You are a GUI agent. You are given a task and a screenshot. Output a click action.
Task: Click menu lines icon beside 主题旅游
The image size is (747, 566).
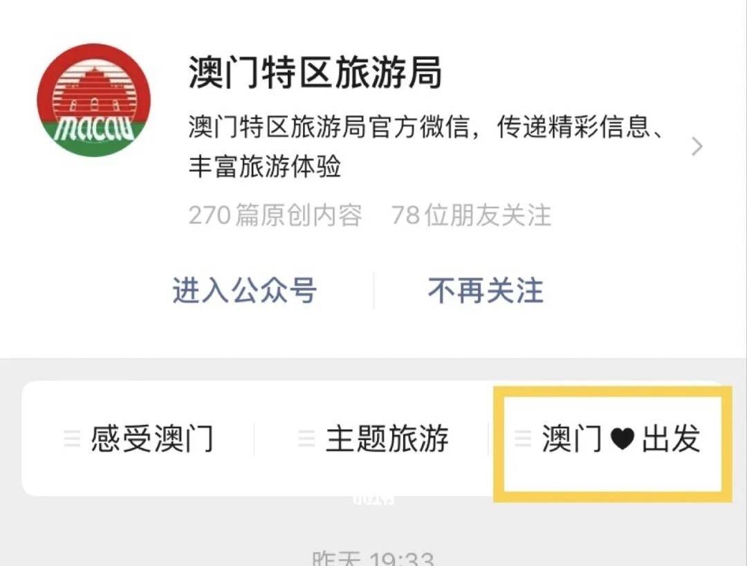(306, 438)
